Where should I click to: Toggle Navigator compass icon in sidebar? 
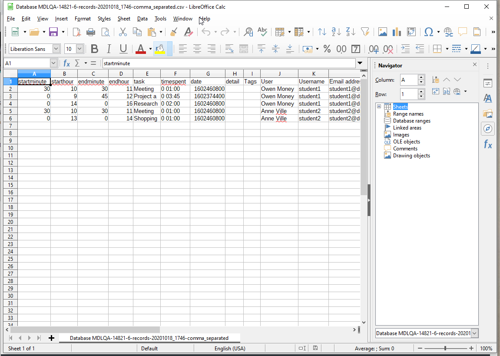coord(487,129)
